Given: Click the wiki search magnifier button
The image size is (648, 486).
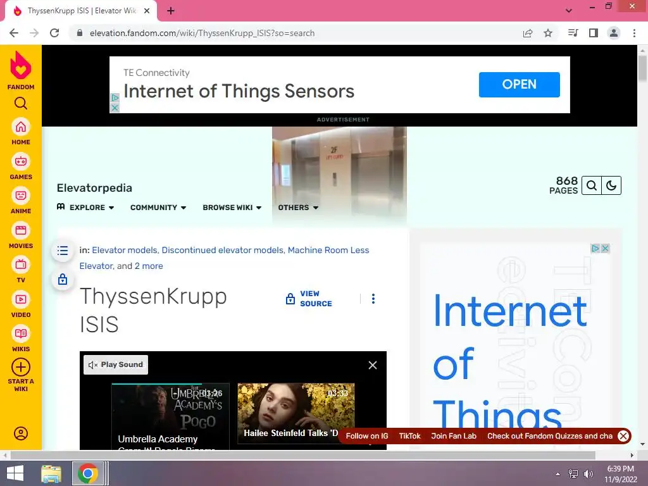Looking at the screenshot, I should pos(592,185).
